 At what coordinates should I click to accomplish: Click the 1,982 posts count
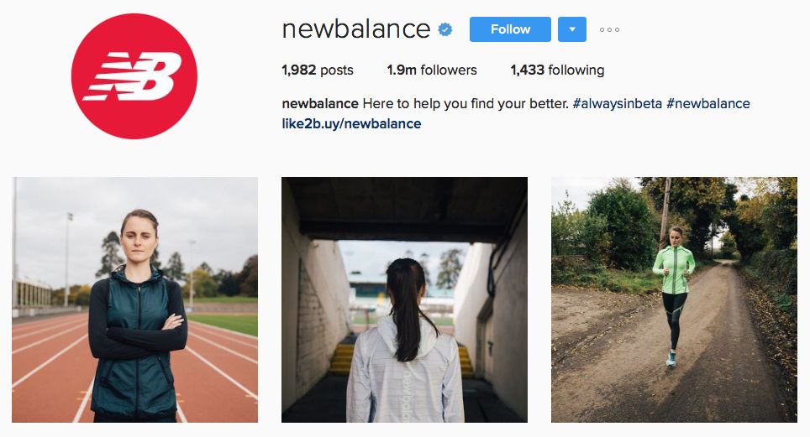[x=317, y=70]
